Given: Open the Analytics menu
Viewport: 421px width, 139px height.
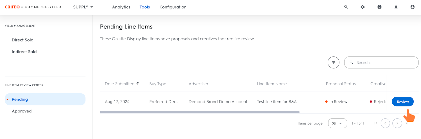Looking at the screenshot, I should click(121, 7).
